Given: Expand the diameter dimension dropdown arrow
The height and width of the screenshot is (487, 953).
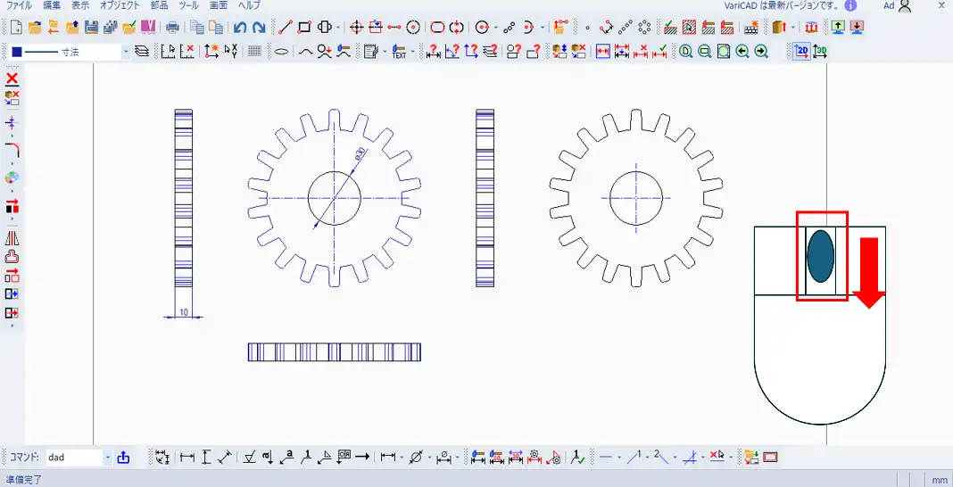Looking at the screenshot, I should [x=429, y=458].
